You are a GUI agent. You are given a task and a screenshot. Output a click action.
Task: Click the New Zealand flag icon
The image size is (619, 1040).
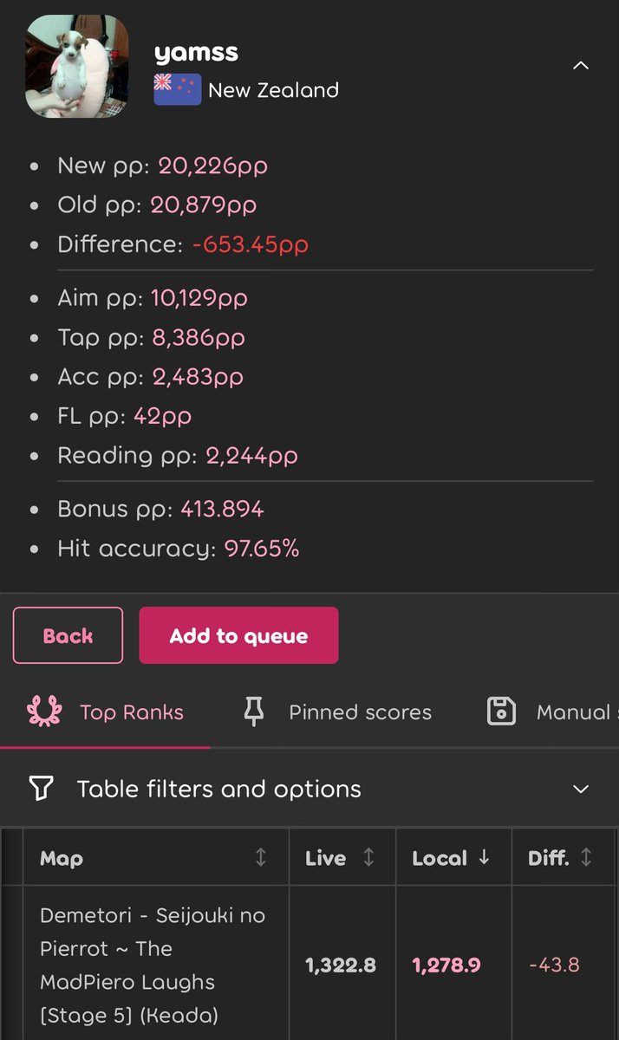click(x=178, y=89)
